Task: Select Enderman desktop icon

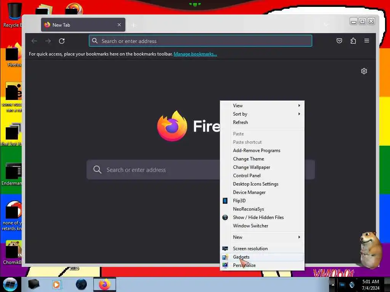Action: (12, 174)
